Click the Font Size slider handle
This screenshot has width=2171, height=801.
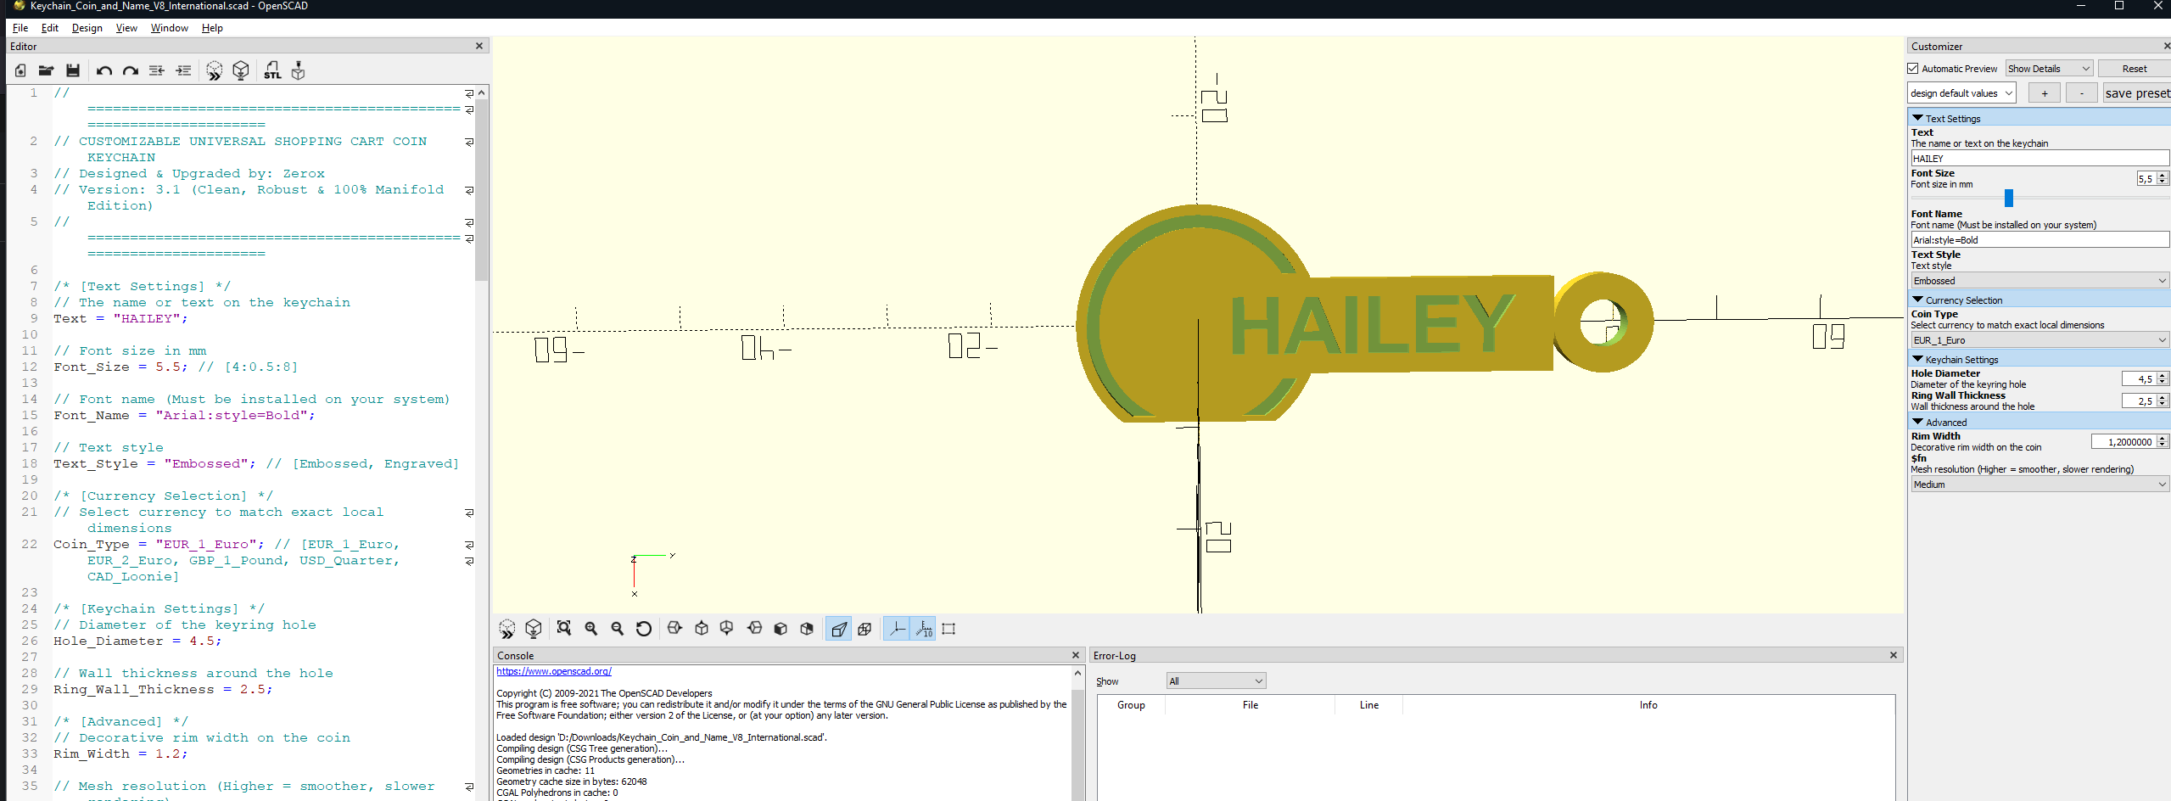pos(2008,198)
